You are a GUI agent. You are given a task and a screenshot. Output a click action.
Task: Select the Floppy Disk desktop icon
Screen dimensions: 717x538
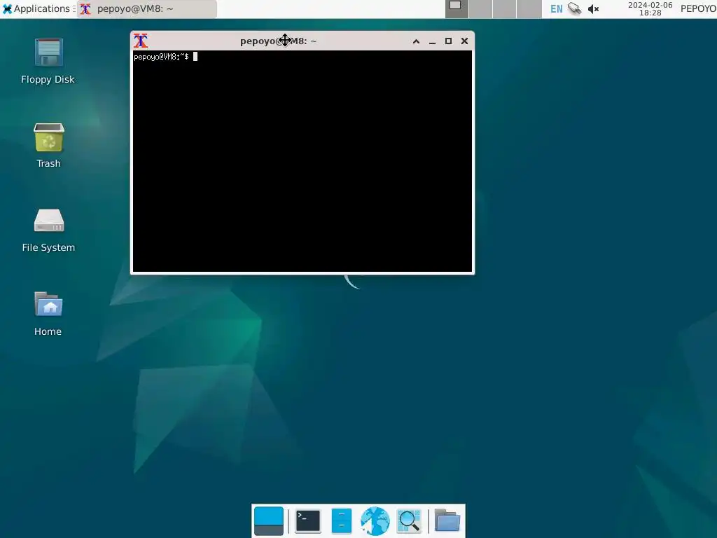coord(48,62)
